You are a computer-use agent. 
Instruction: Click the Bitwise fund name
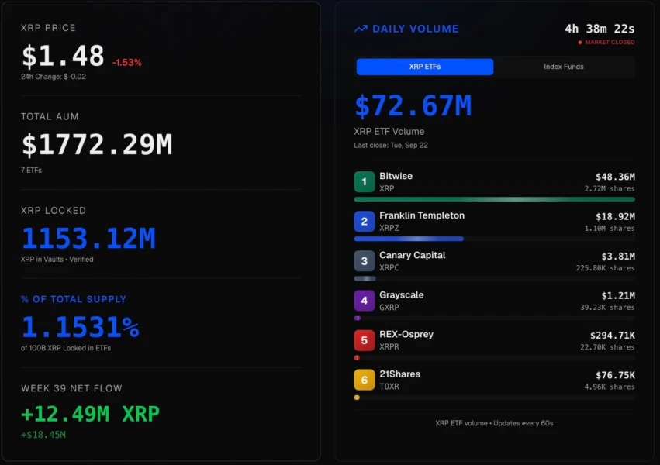(396, 176)
